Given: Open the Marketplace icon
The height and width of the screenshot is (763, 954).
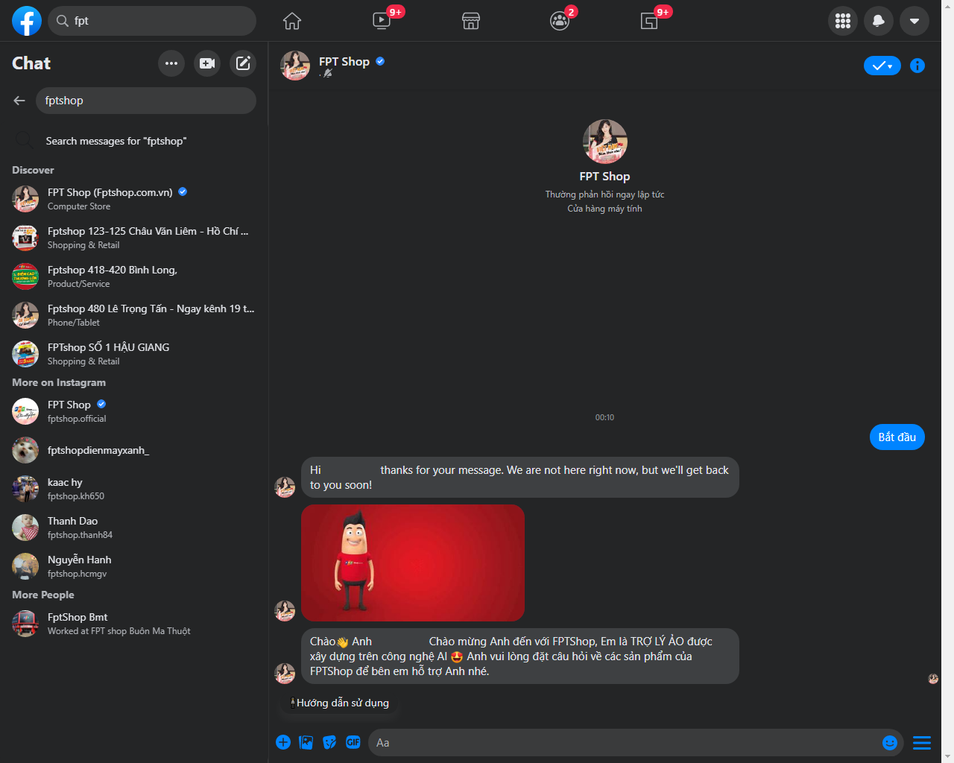Looking at the screenshot, I should [471, 21].
